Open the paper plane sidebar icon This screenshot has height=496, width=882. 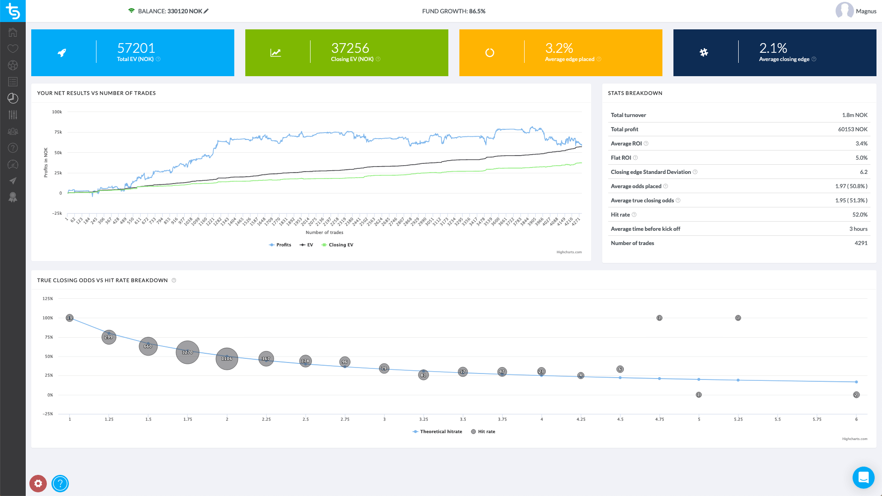coord(13,181)
